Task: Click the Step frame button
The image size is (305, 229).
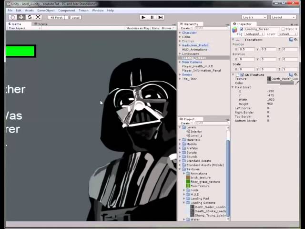Action: tap(160, 17)
